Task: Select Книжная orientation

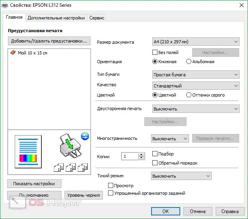Action: (155, 62)
